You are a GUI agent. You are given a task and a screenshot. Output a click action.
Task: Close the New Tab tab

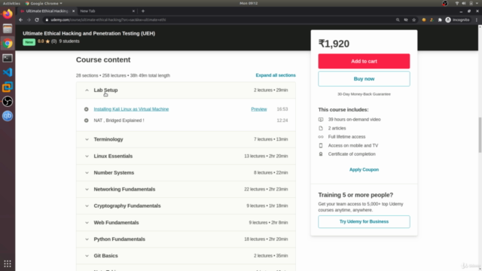pyautogui.click(x=133, y=11)
